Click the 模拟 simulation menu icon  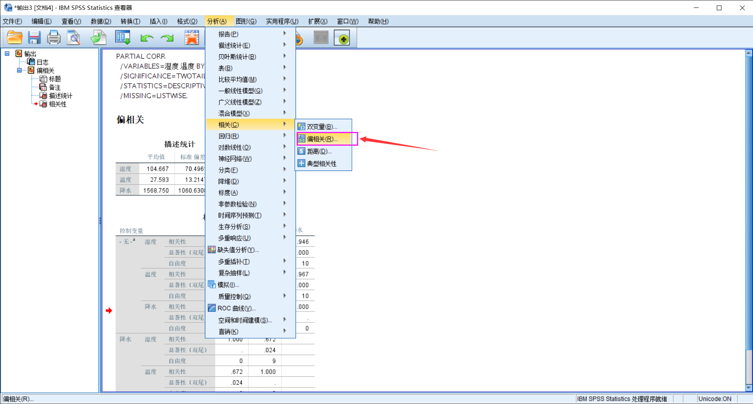click(212, 284)
